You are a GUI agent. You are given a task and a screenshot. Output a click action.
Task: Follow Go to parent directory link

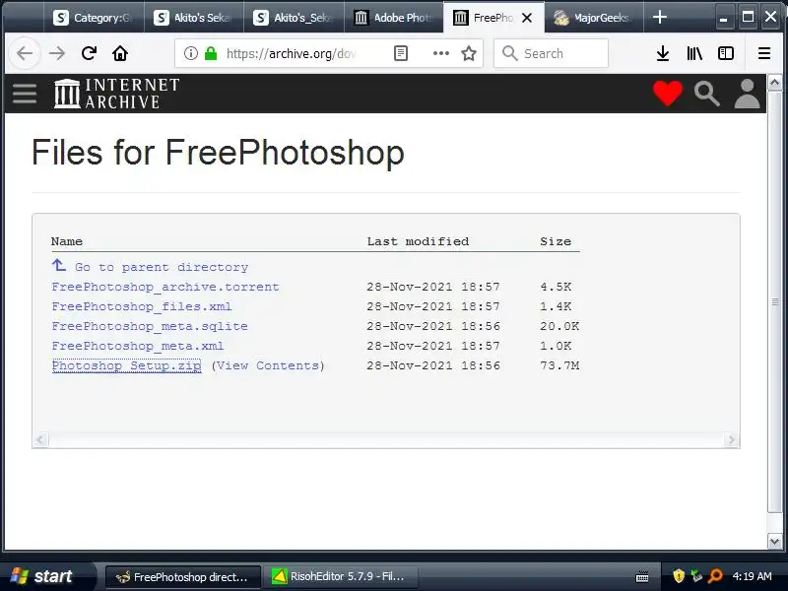point(162,267)
